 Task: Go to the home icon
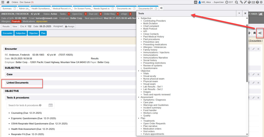coord(8,2)
